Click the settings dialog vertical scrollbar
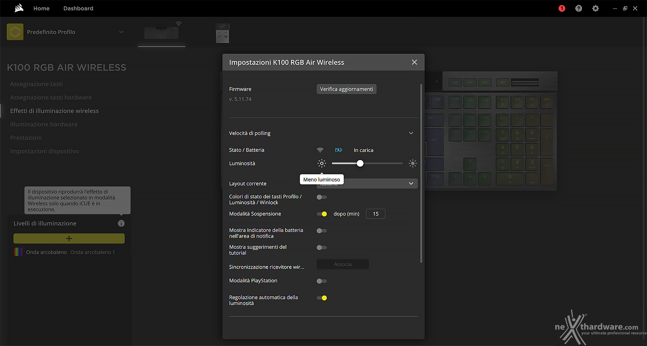Image resolution: width=647 pixels, height=346 pixels. 421,173
